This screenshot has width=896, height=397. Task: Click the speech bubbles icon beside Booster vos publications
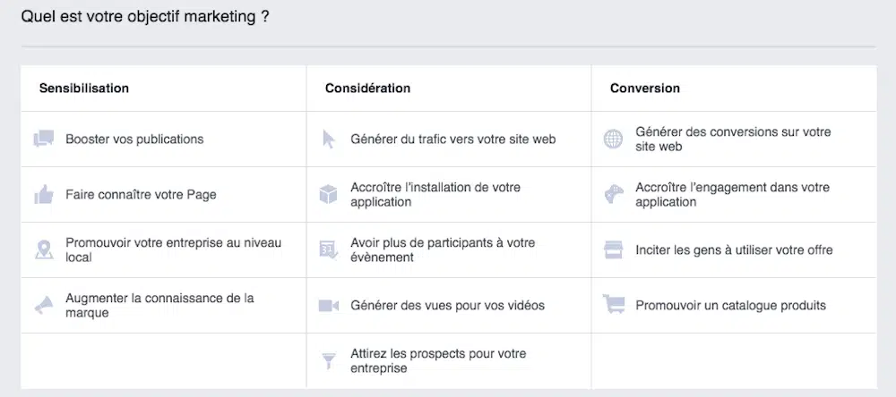[43, 139]
